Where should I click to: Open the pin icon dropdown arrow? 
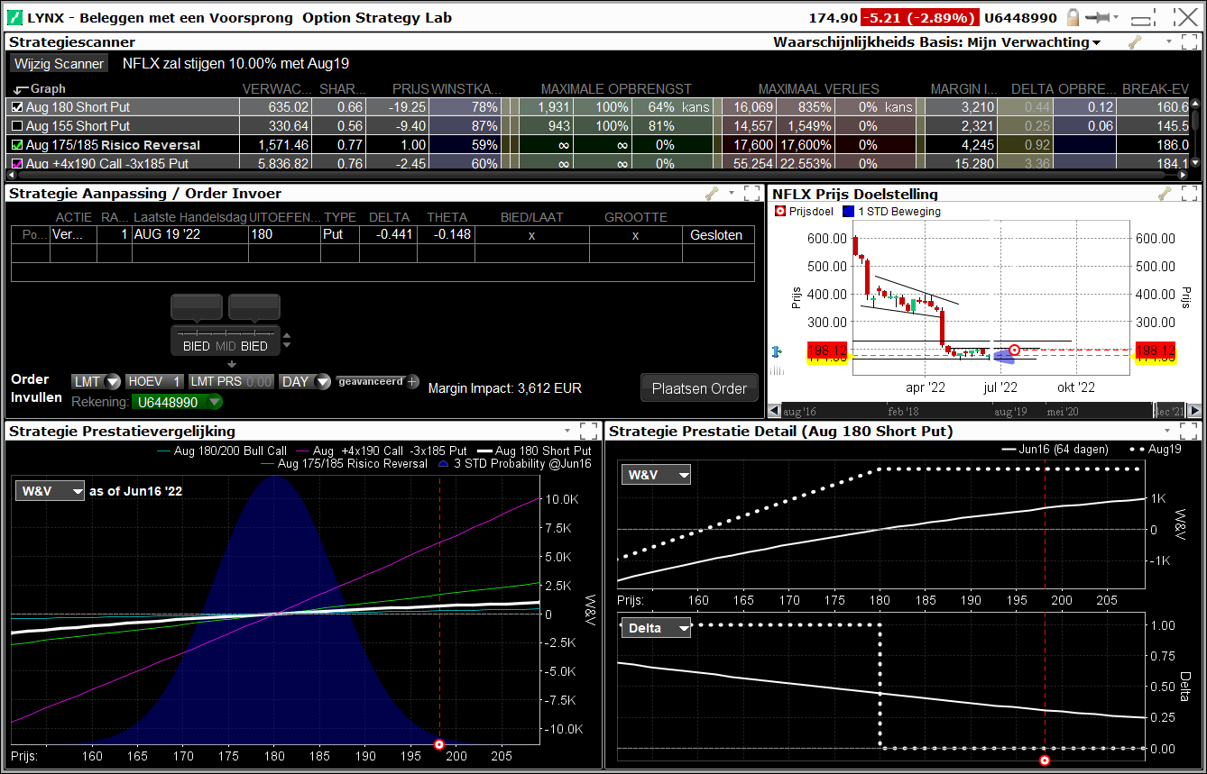(x=1116, y=17)
